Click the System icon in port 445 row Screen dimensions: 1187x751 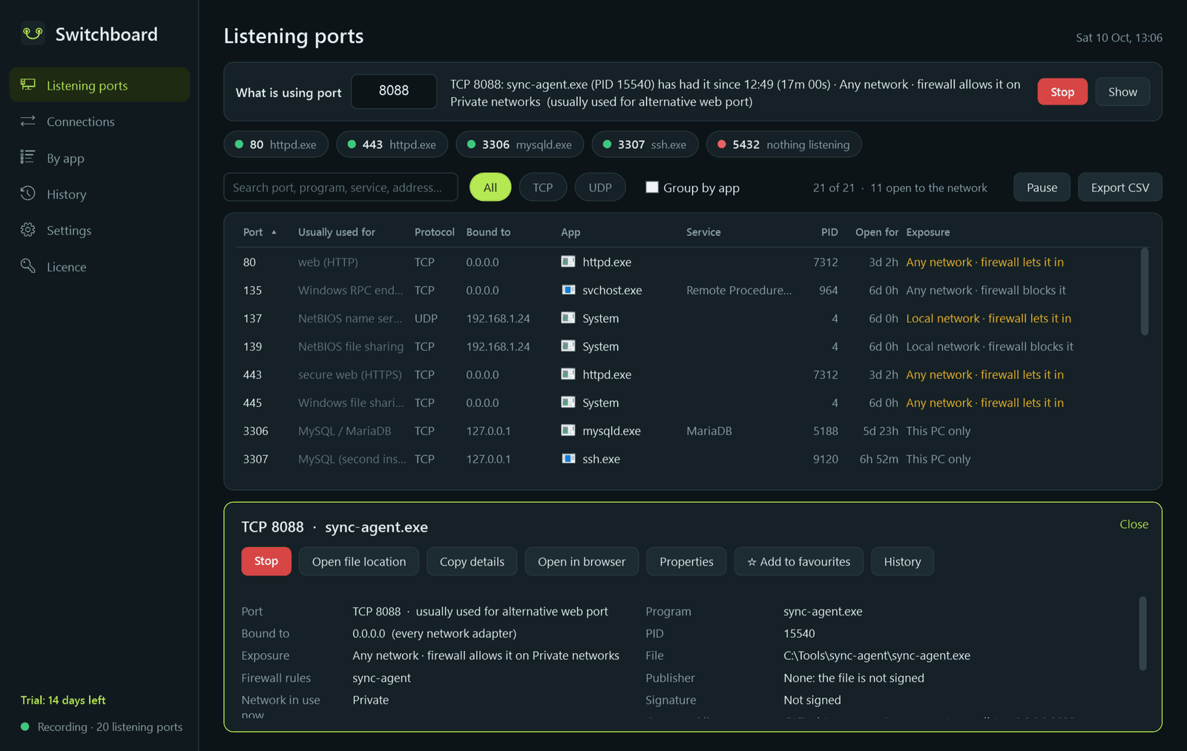(568, 403)
